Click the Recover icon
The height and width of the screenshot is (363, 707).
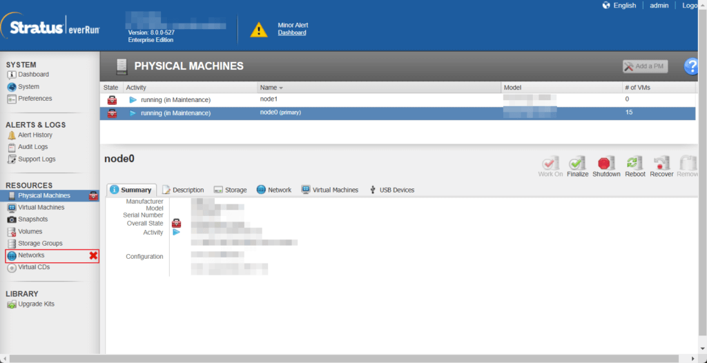point(661,164)
